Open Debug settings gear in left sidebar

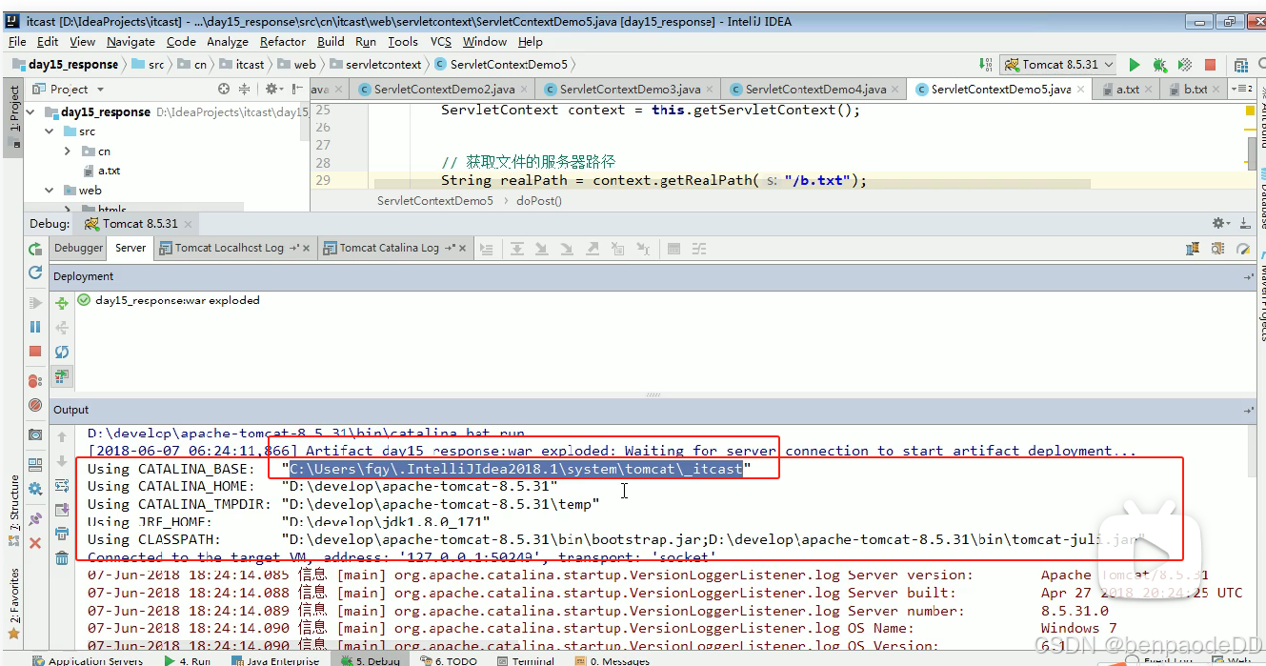pyautogui.click(x=35, y=490)
